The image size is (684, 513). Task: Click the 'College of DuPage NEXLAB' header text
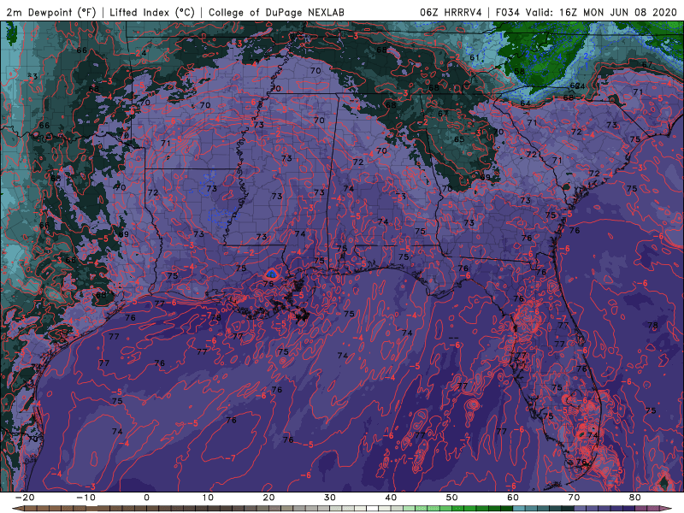pyautogui.click(x=276, y=12)
